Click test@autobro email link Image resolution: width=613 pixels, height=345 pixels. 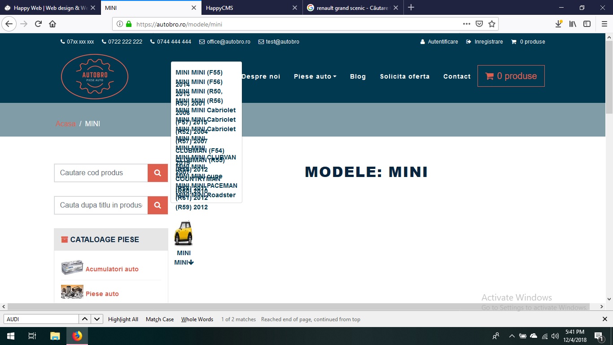tap(279, 42)
